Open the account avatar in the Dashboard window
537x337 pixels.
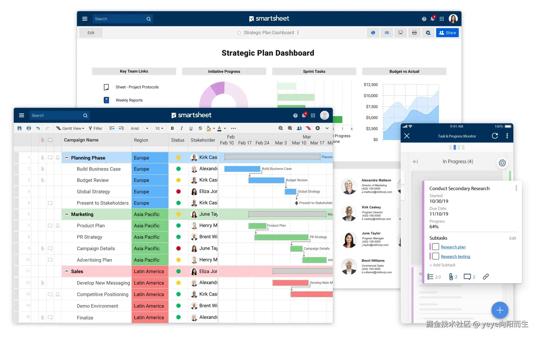point(453,19)
